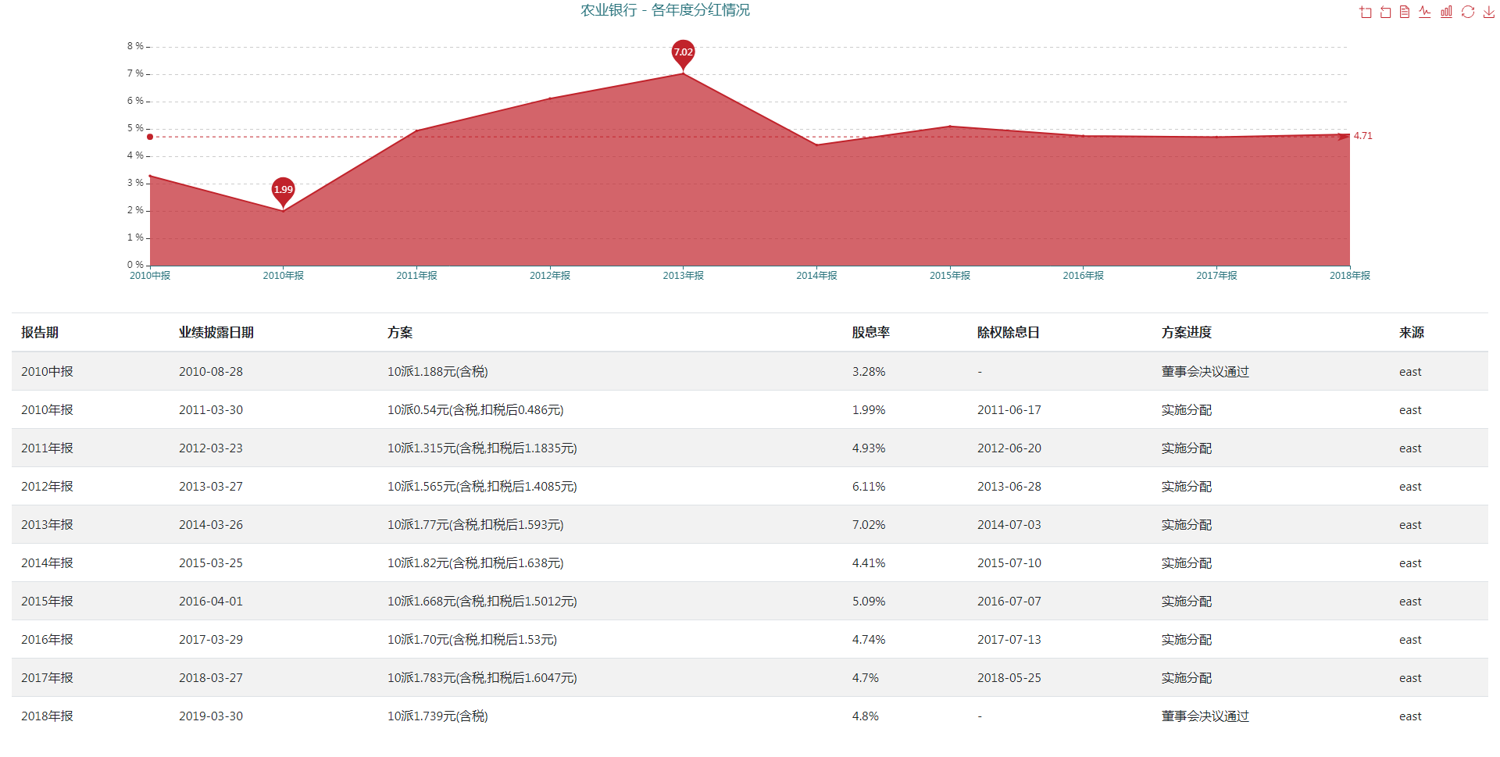This screenshot has width=1500, height=757.
Task: Click ex-dividend date 2017-07-13
Action: (1009, 640)
